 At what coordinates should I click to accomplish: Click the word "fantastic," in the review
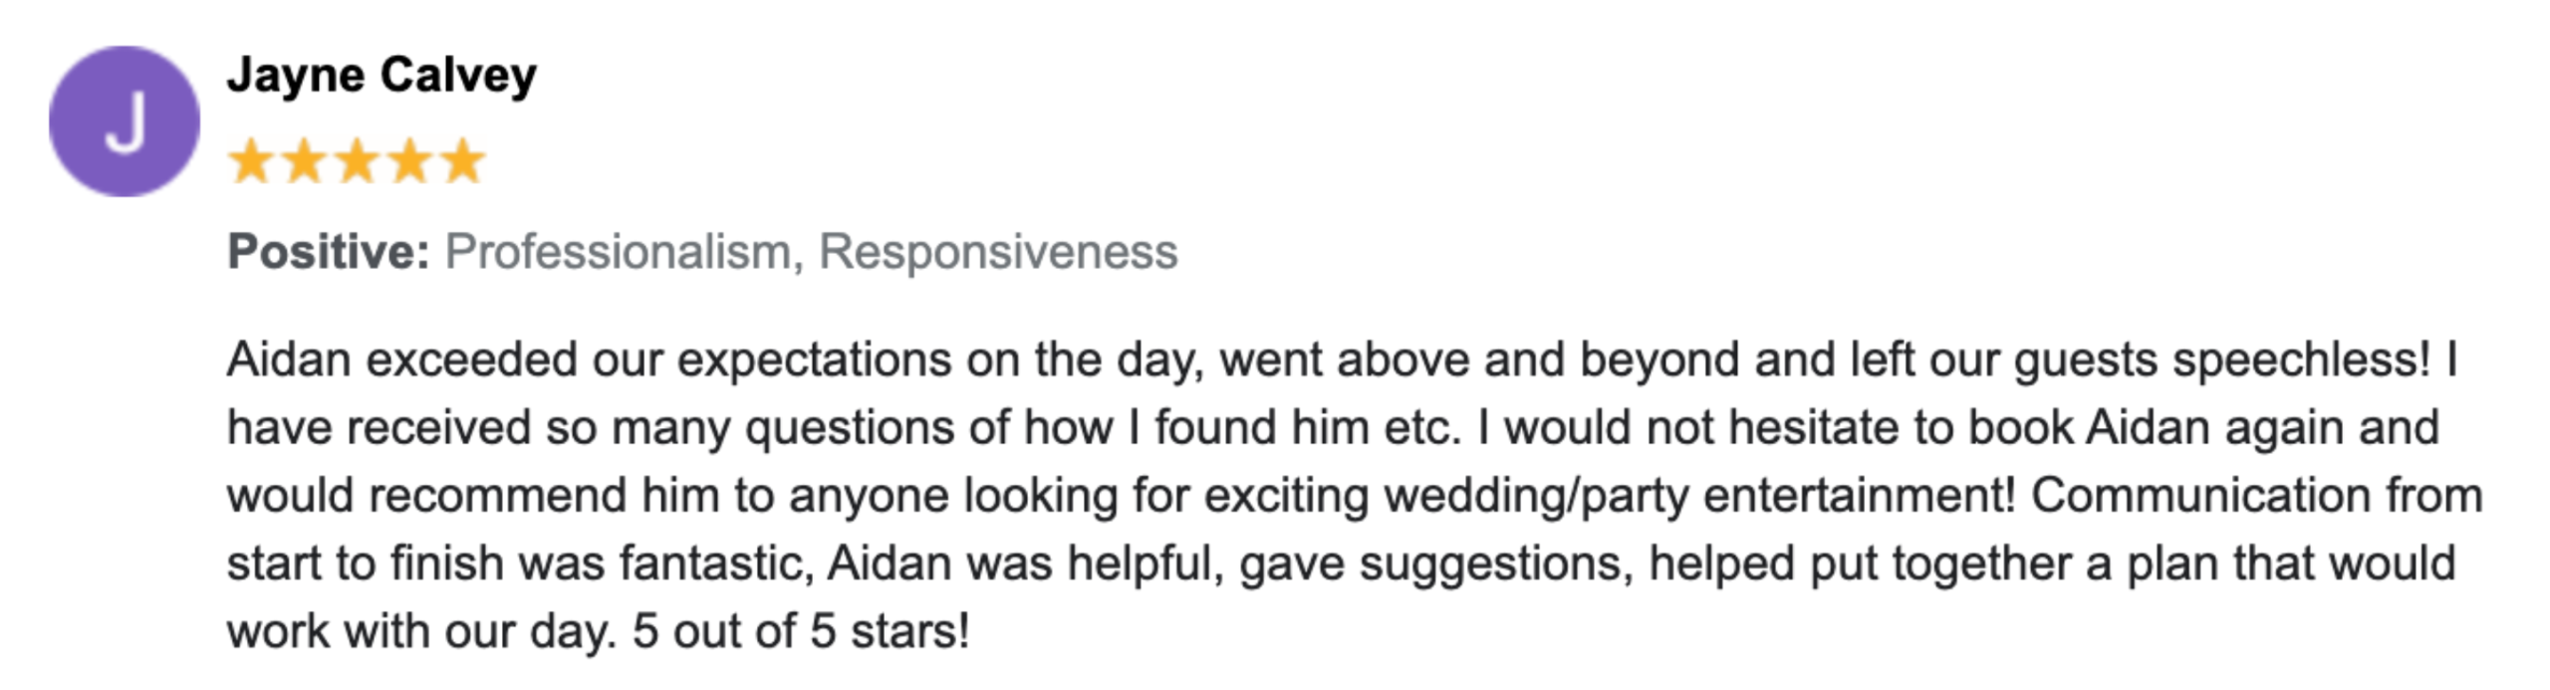pos(715,564)
